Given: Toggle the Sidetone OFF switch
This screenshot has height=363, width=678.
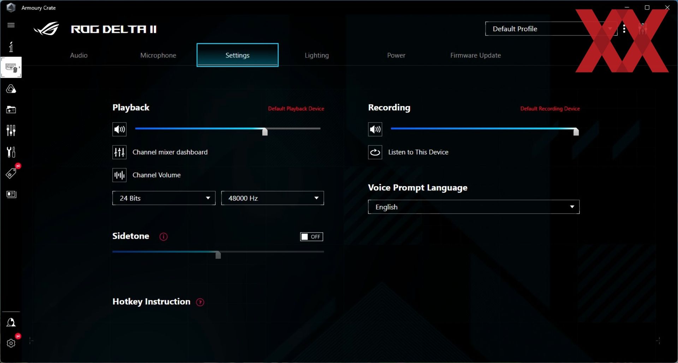Looking at the screenshot, I should [x=311, y=237].
